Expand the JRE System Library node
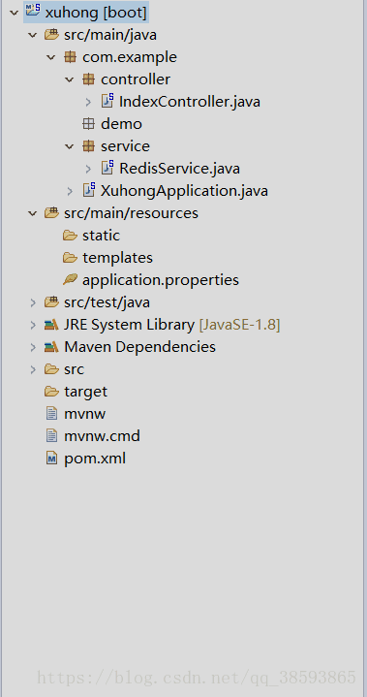 [x=33, y=325]
